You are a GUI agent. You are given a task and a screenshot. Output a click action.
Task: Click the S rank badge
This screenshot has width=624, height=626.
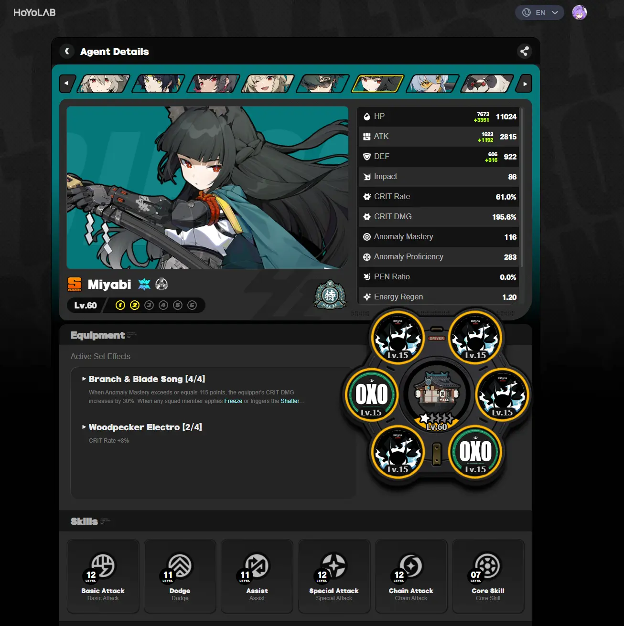tap(75, 284)
